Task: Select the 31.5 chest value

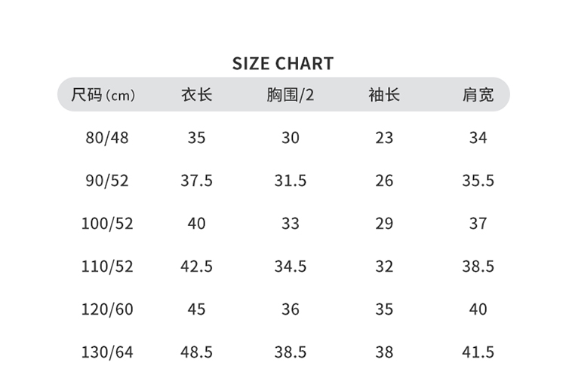Action: coord(290,181)
